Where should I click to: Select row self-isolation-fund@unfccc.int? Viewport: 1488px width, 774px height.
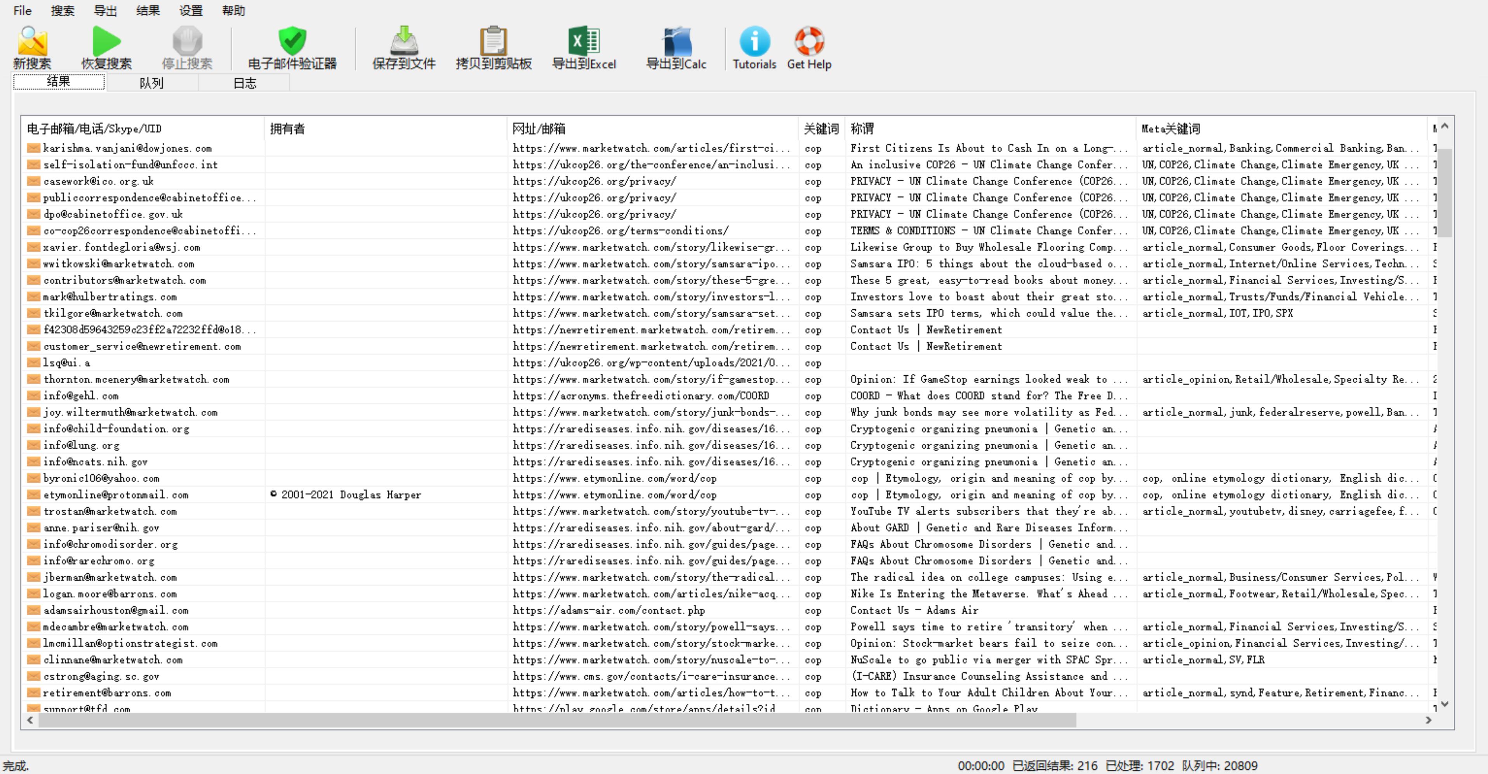click(729, 165)
